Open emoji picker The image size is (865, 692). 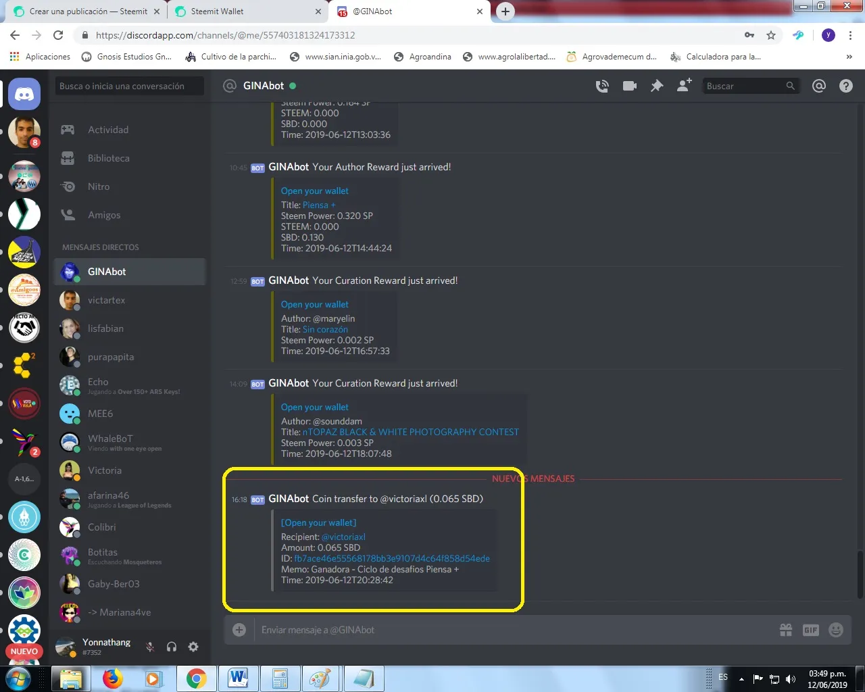[x=836, y=630]
